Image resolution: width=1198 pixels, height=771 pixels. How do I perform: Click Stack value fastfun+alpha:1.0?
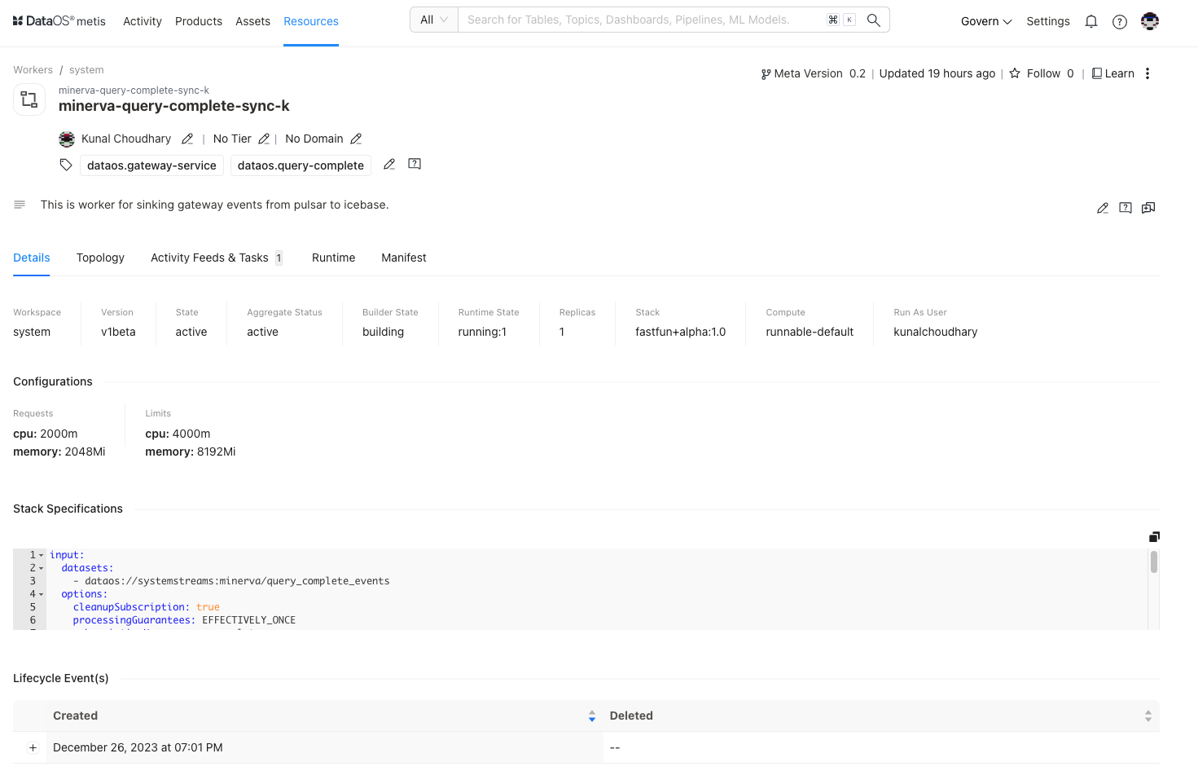coord(680,332)
